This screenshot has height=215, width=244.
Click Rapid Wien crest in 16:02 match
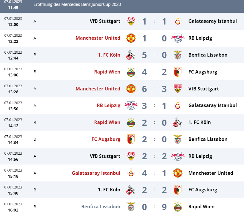(x=177, y=207)
